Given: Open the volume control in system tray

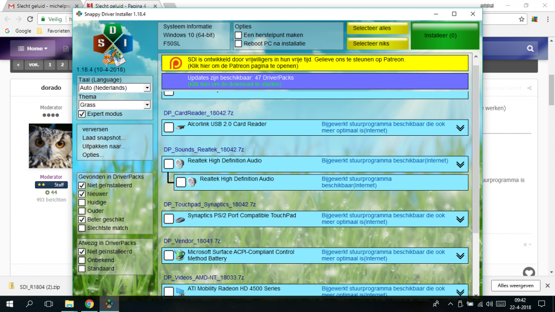Looking at the screenshot, I should click(x=490, y=304).
